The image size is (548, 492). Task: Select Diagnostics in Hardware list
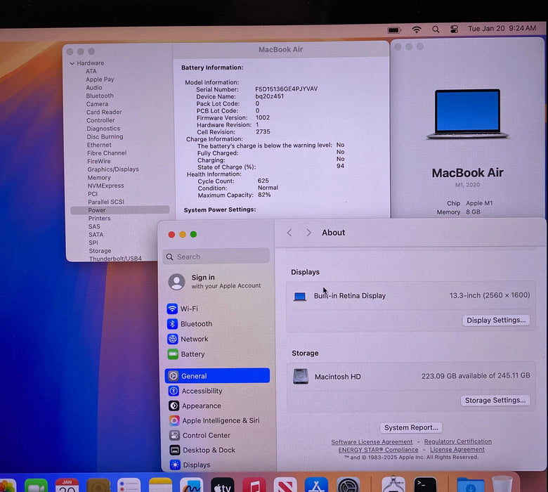click(103, 129)
